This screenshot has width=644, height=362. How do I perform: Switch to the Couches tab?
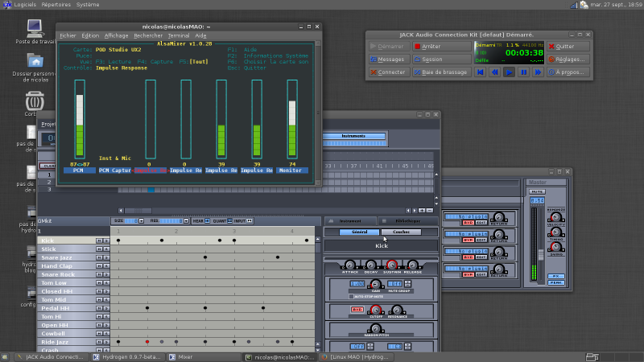(x=401, y=232)
